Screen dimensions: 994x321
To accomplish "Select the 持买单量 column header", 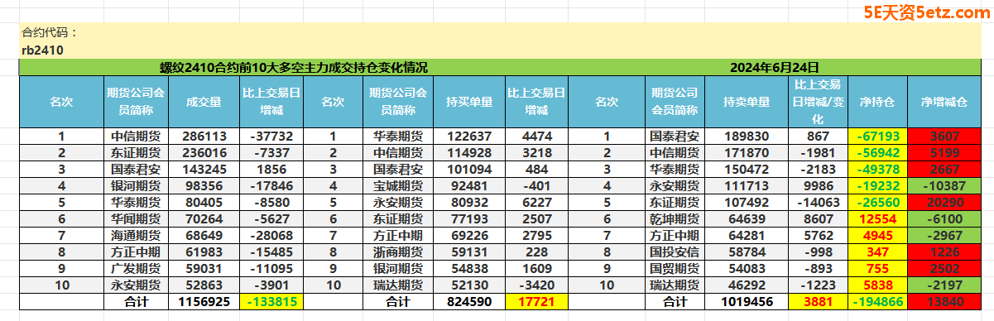I will point(469,102).
